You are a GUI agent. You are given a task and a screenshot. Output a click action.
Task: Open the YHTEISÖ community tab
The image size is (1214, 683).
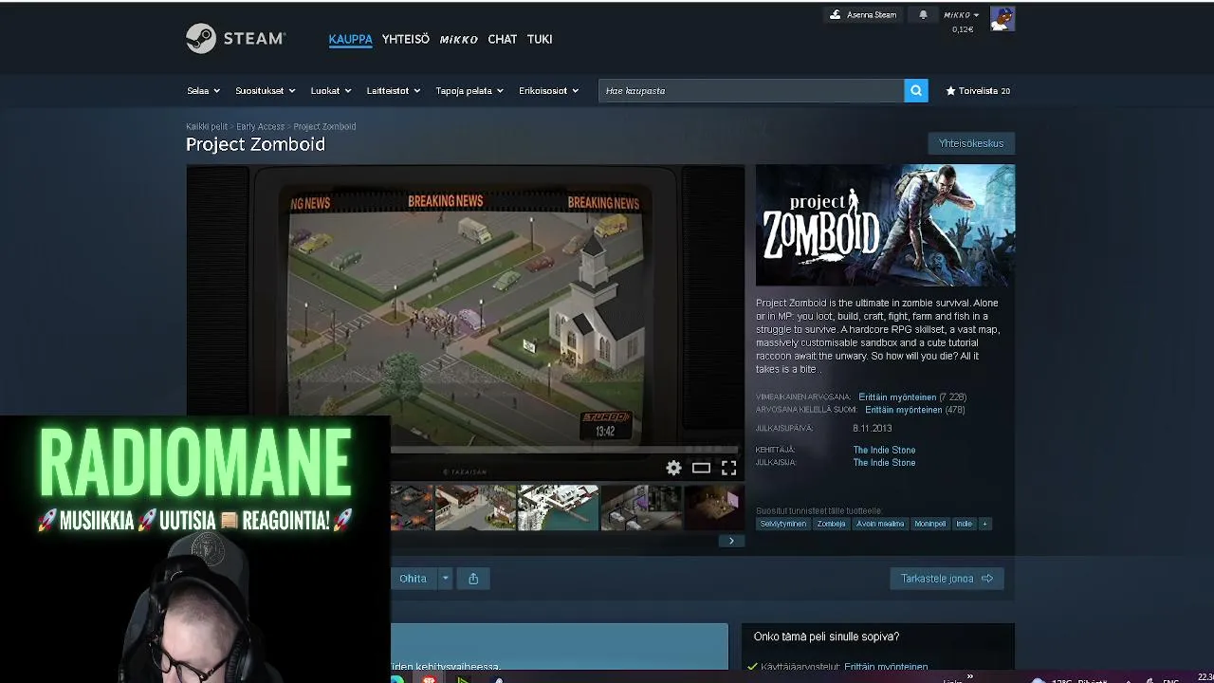click(405, 39)
